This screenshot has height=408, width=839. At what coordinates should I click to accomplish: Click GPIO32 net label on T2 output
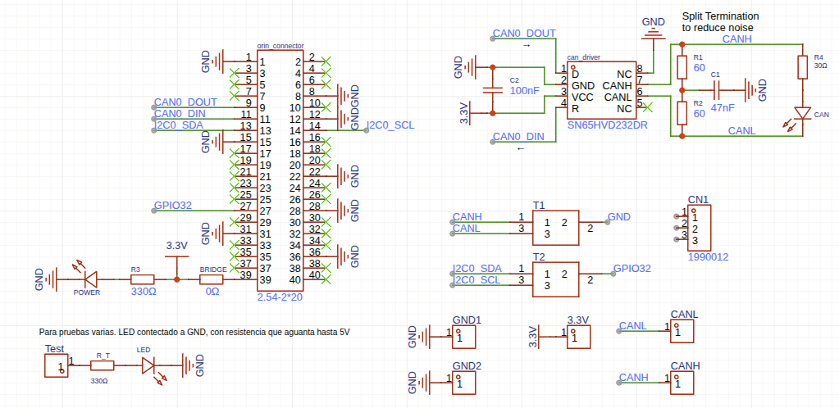point(632,269)
